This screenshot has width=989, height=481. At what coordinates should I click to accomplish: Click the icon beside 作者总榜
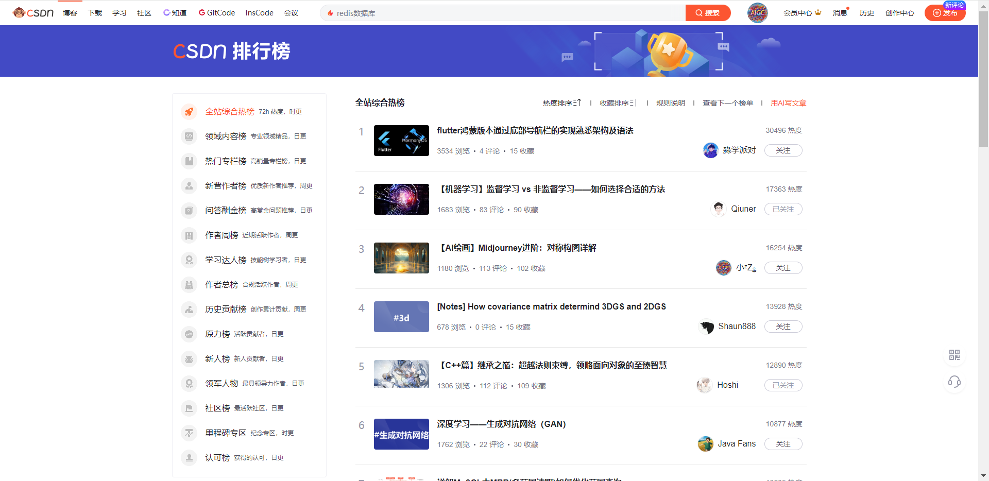coord(189,284)
